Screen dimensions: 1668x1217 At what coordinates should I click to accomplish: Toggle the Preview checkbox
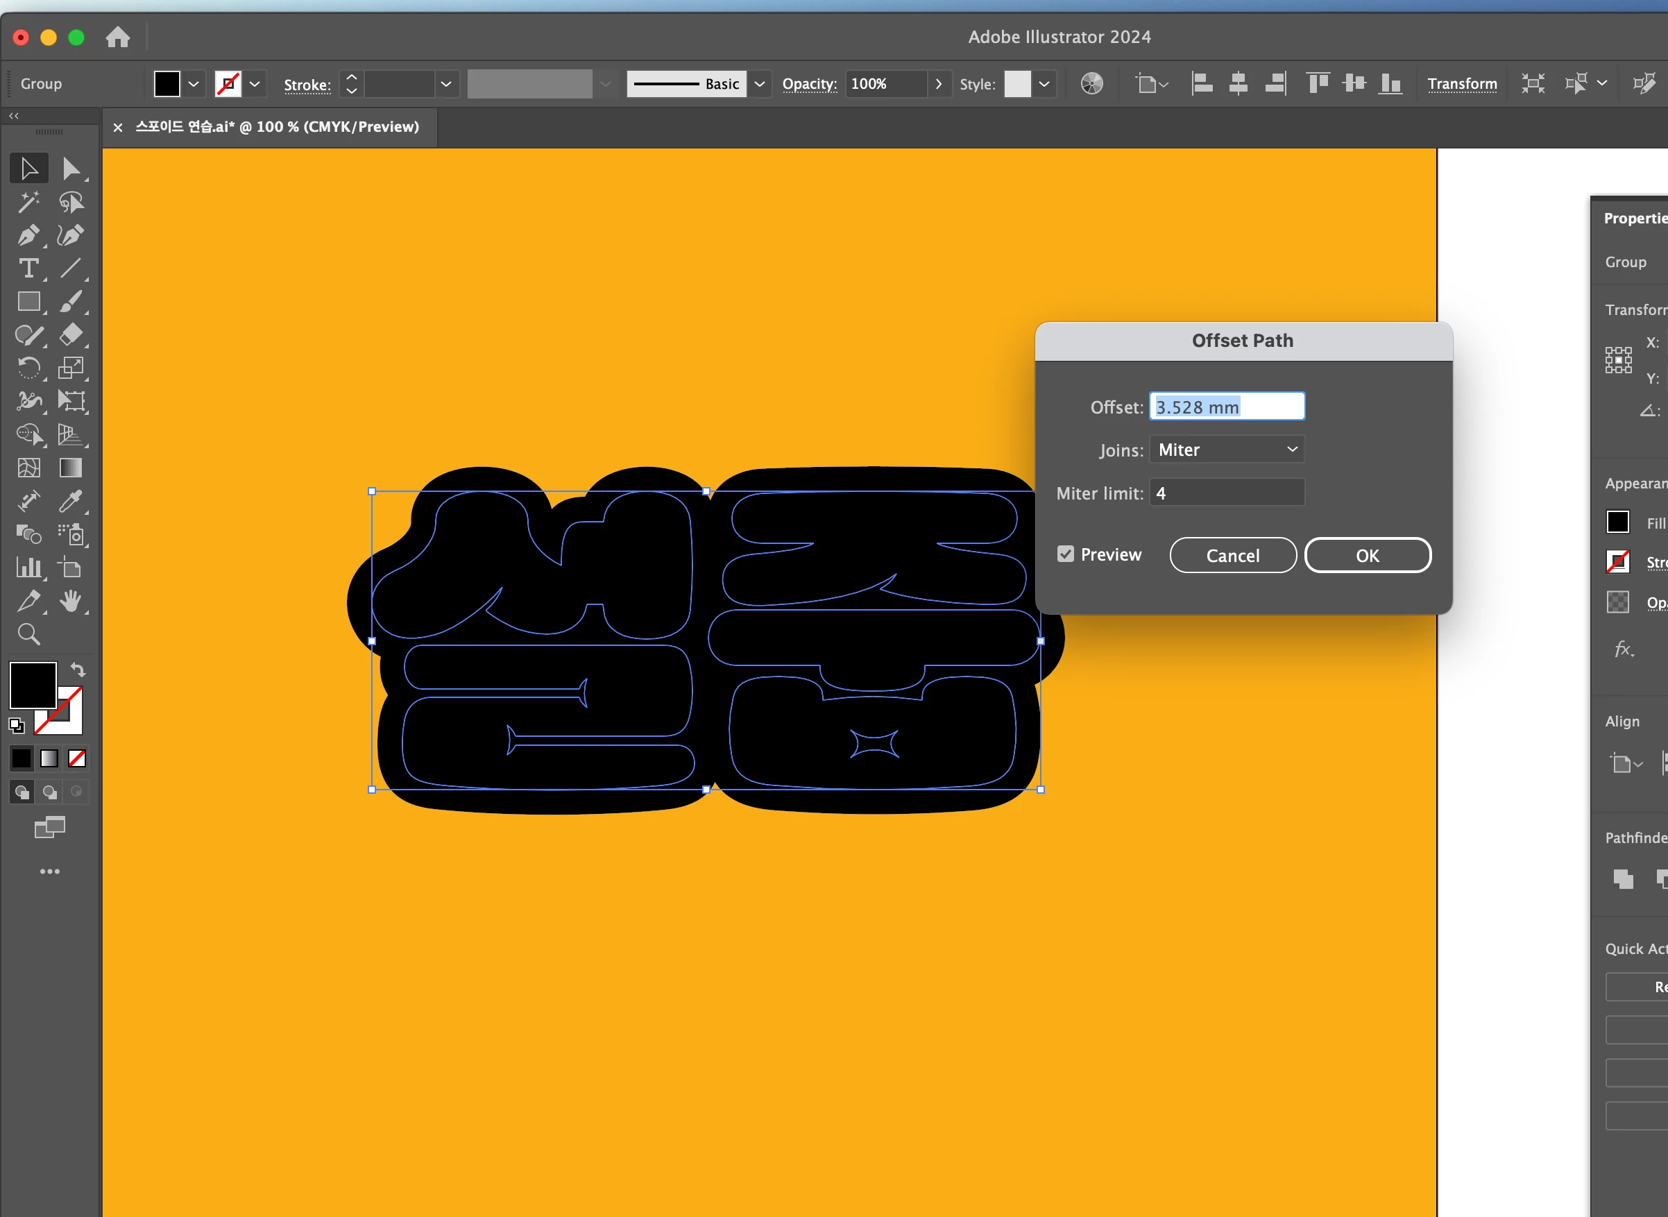click(x=1065, y=554)
